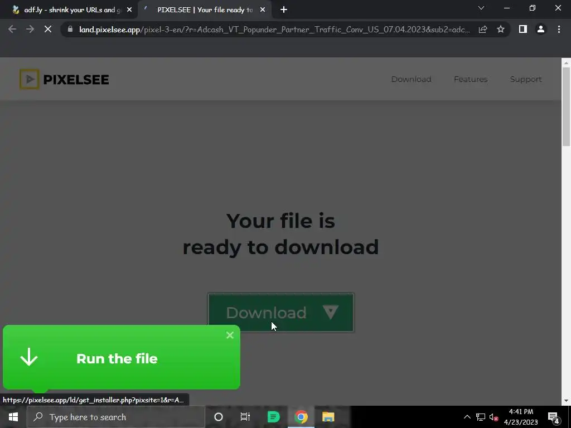Click the network tray icon

coord(480,417)
